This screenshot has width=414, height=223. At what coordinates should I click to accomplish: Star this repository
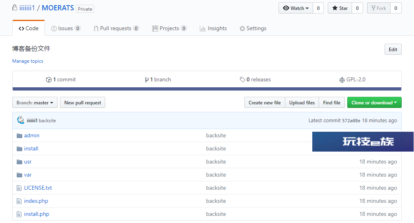coord(340,8)
